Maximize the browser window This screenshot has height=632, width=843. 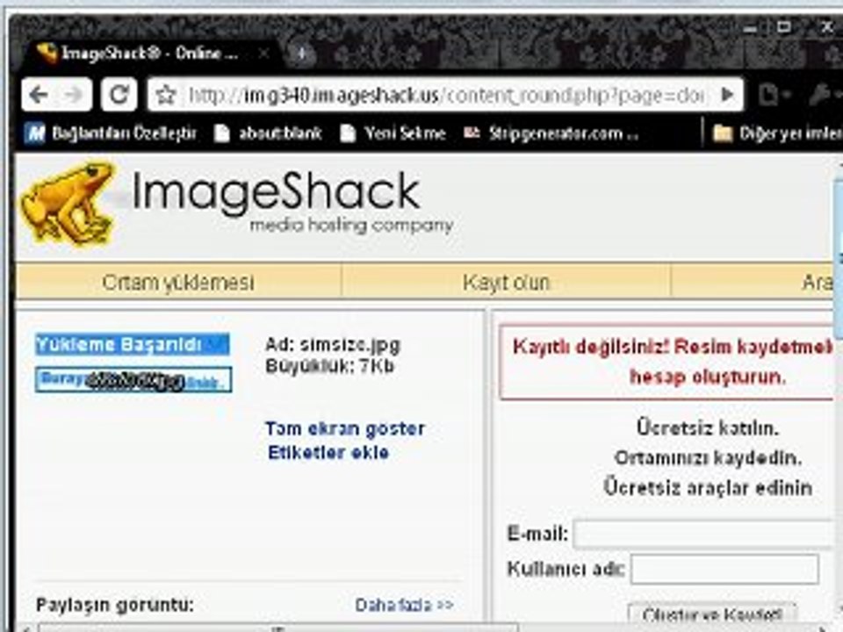(x=784, y=27)
